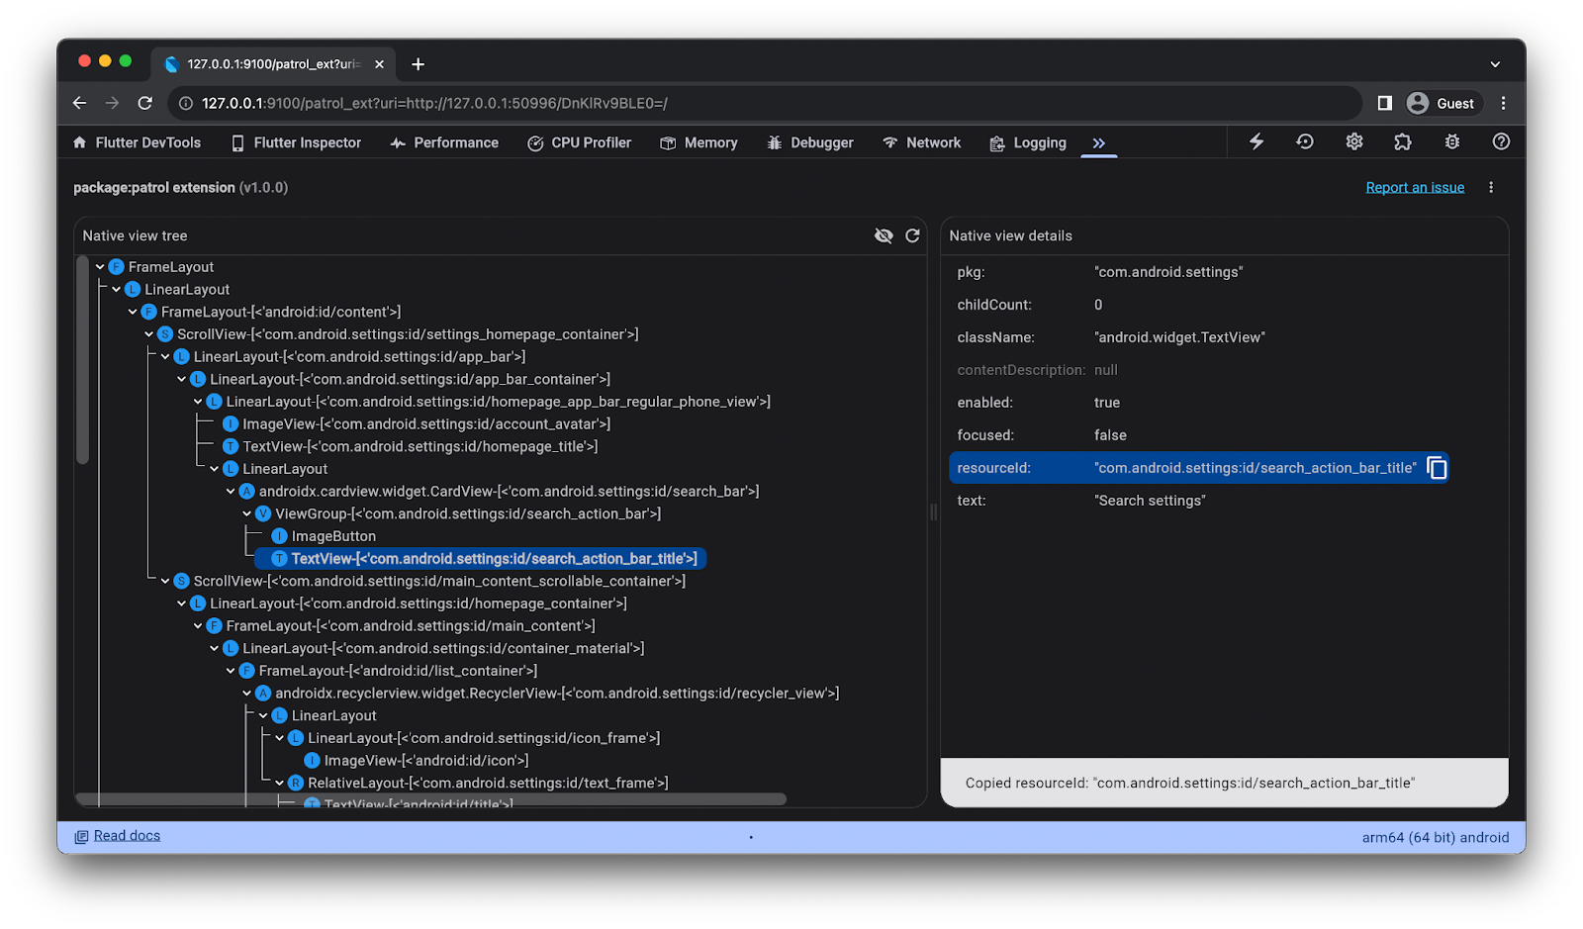This screenshot has height=929, width=1583.
Task: Collapse the search_action_bar ViewGroup node
Action: 247,514
